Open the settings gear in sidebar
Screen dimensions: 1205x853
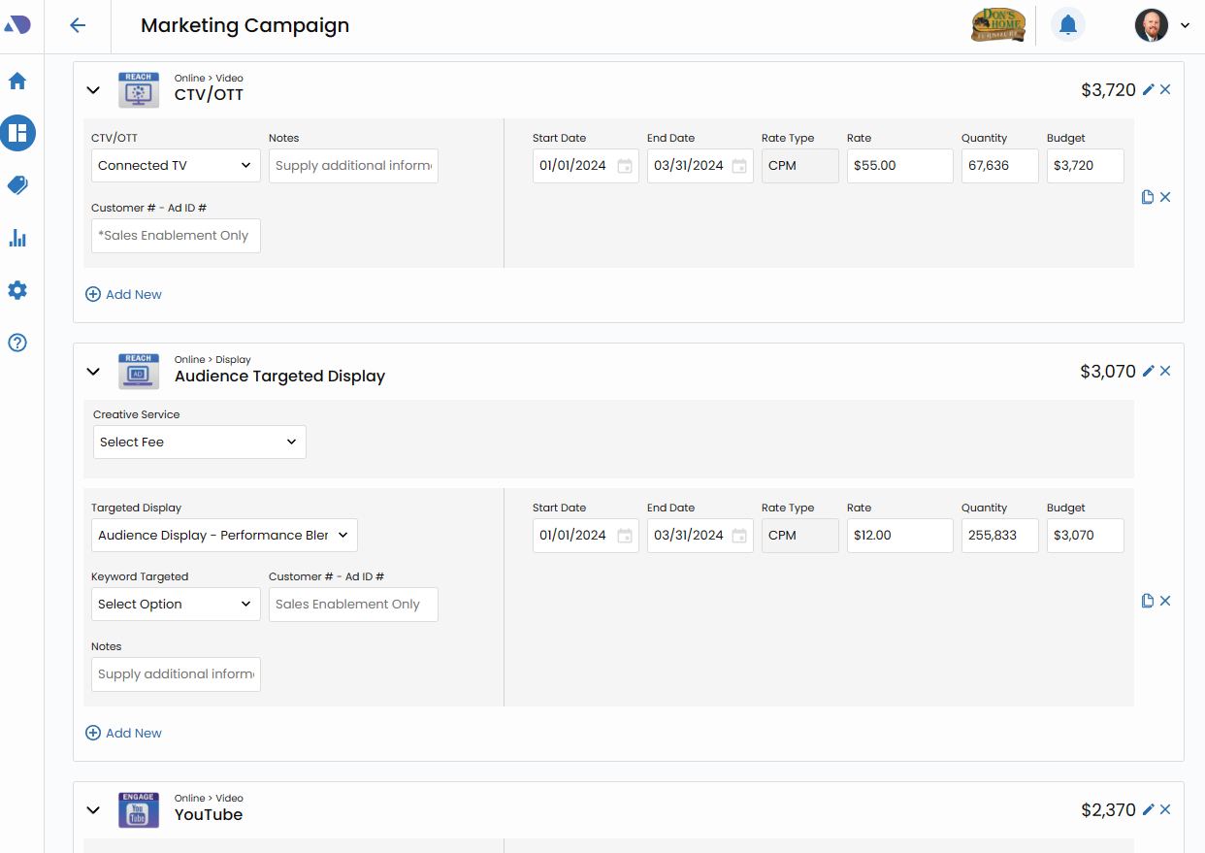(17, 290)
